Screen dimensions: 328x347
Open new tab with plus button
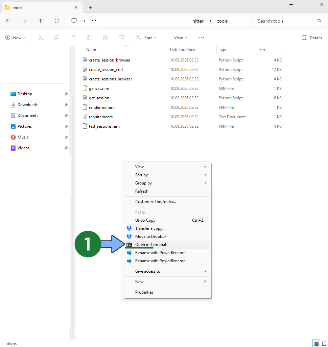click(x=90, y=7)
